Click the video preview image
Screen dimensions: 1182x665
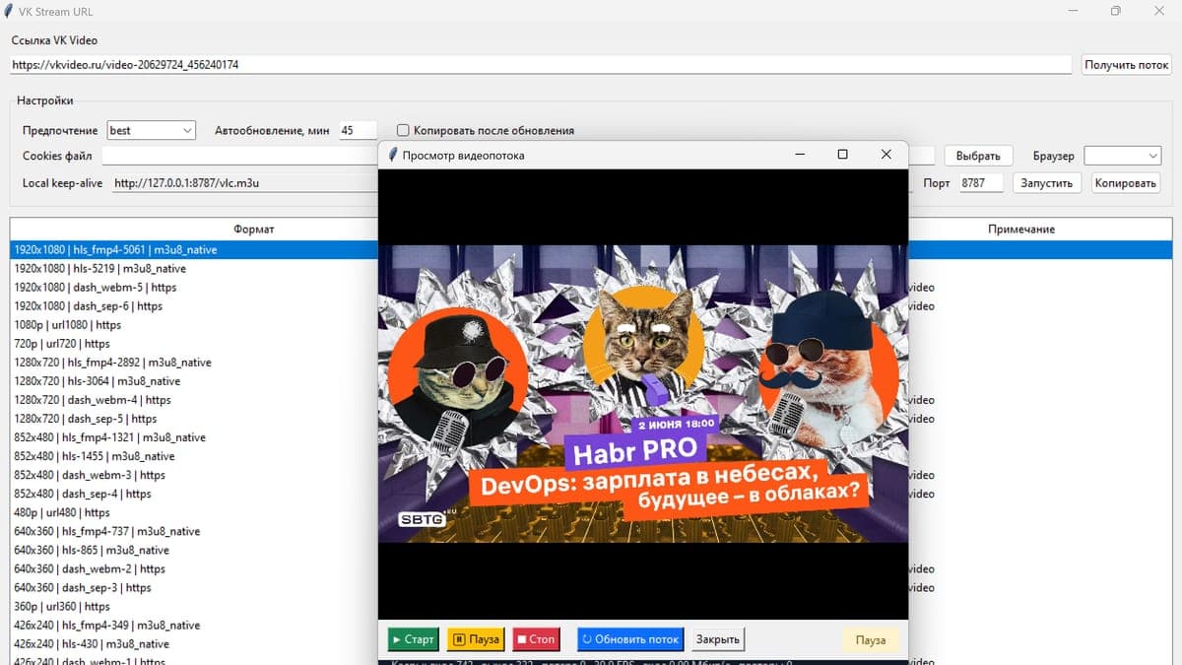(x=643, y=393)
